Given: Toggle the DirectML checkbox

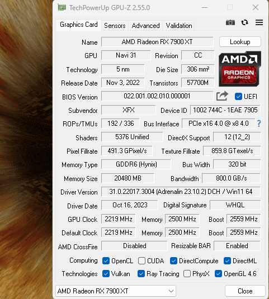Looking at the screenshot, I should (227, 260).
